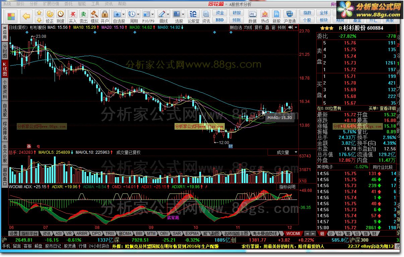
Task: Click the 测速 clock icon
Action: pyautogui.click(x=60, y=14)
